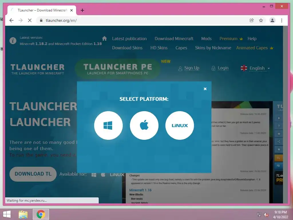Click the Sign Up link

pos(189,68)
